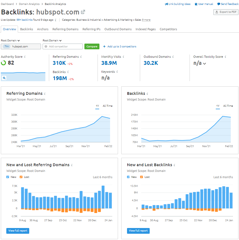Open the Outbound Domains tab

(x=118, y=29)
